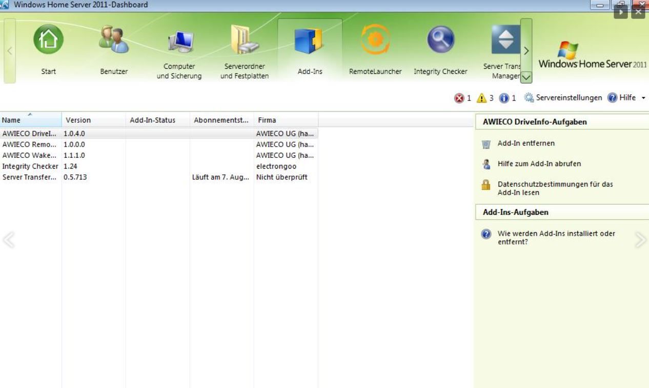This screenshot has width=649, height=388.
Task: Expand the Hilfe dropdown arrow
Action: [643, 98]
